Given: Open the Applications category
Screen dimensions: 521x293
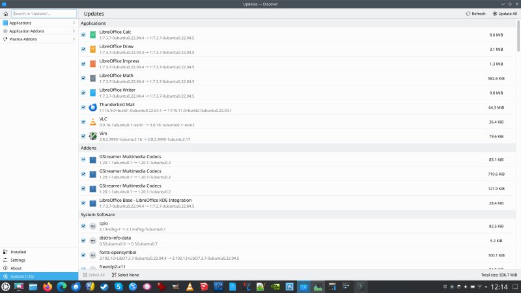Looking at the screenshot, I should coord(39,23).
